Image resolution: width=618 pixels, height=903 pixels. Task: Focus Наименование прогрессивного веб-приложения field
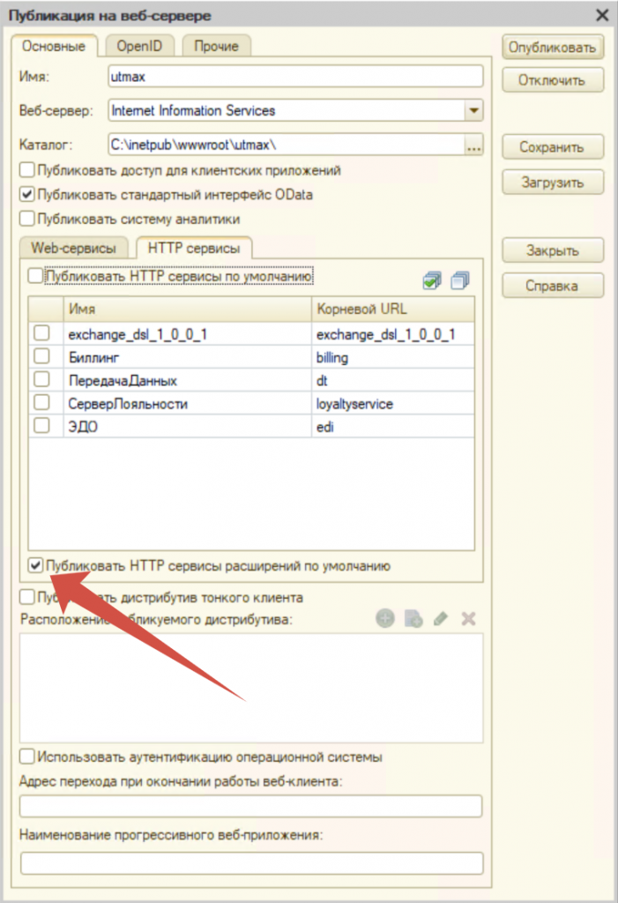tap(251, 863)
